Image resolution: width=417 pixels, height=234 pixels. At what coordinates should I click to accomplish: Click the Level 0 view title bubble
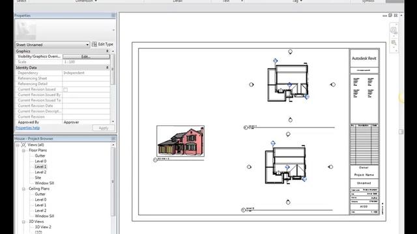tap(243, 210)
